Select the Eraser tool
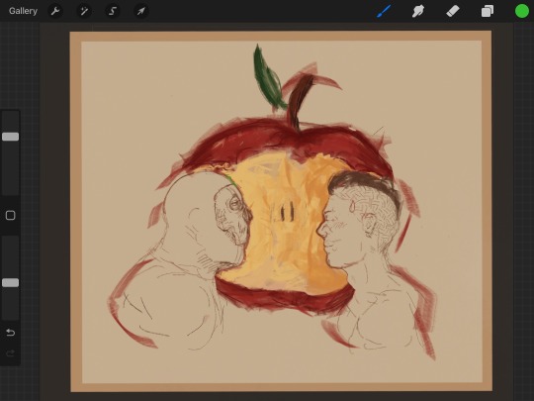534x401 pixels. pyautogui.click(x=453, y=11)
